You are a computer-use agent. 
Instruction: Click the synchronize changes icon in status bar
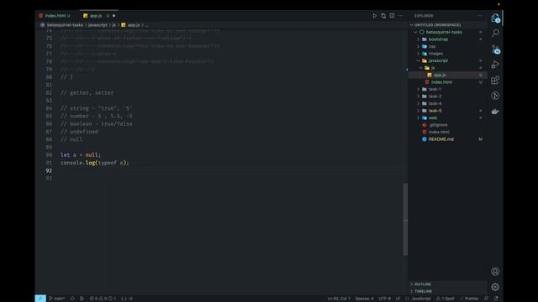click(72, 299)
